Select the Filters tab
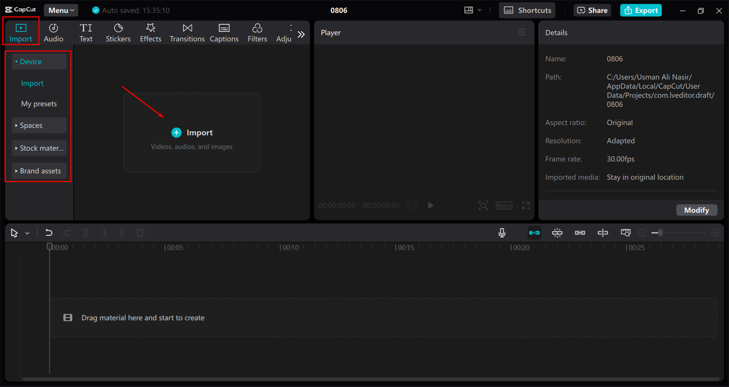 pyautogui.click(x=257, y=32)
